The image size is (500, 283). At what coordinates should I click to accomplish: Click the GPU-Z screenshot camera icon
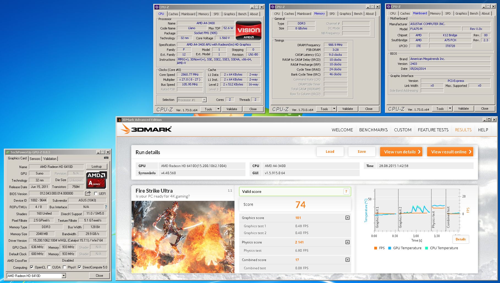(x=106, y=158)
